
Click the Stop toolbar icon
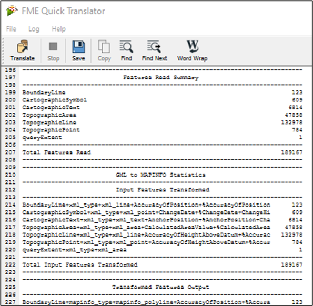point(53,50)
